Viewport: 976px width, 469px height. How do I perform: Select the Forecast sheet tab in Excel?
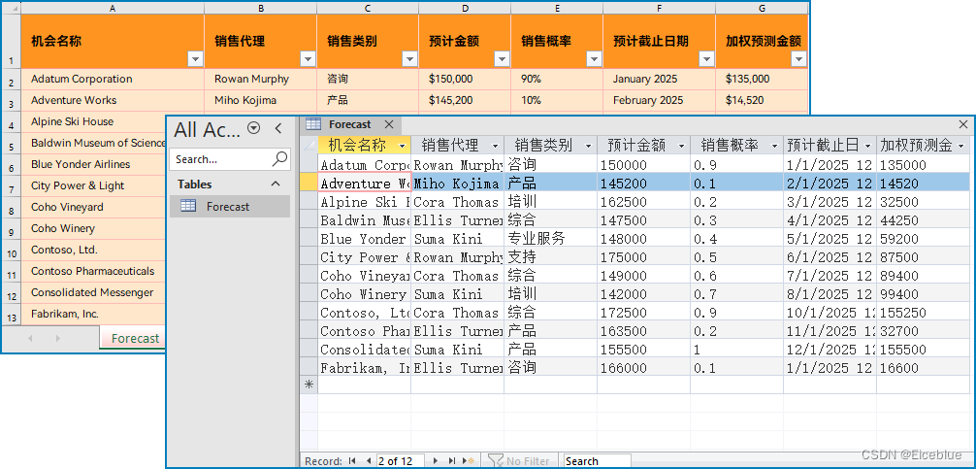pyautogui.click(x=133, y=338)
